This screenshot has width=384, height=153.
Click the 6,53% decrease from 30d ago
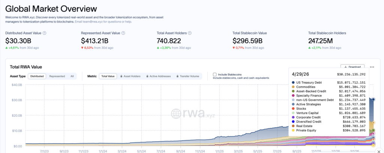tap(97, 48)
